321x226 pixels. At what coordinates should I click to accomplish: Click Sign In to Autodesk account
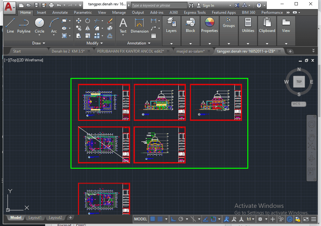click(x=208, y=5)
